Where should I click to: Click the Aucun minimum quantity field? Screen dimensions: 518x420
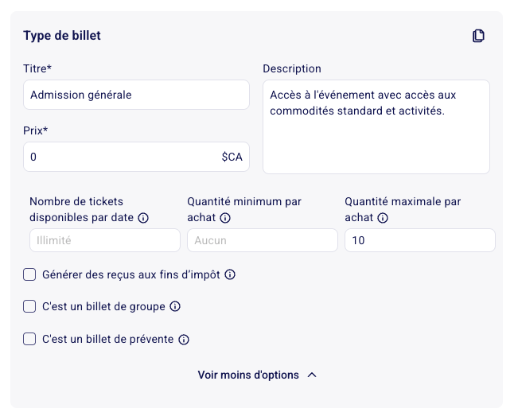(263, 240)
